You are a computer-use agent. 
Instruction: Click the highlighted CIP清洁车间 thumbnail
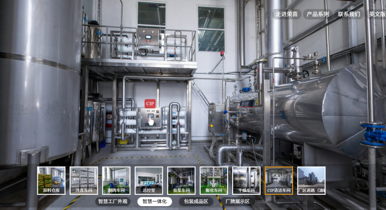279,180
